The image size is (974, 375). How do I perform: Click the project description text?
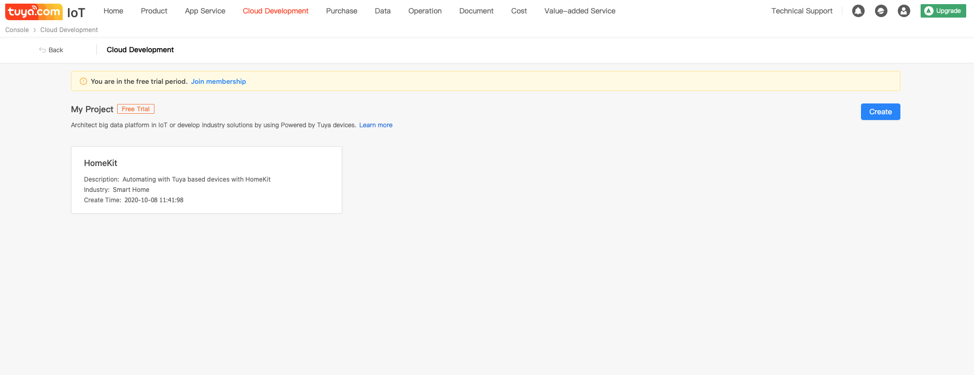coord(177,179)
